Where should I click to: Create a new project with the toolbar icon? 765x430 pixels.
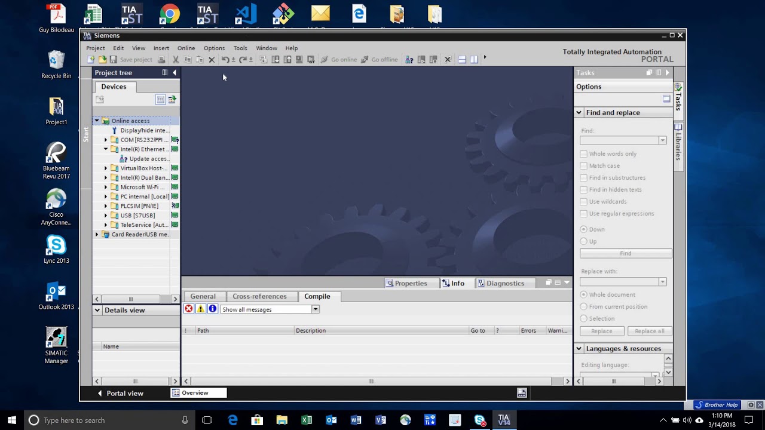(91, 60)
